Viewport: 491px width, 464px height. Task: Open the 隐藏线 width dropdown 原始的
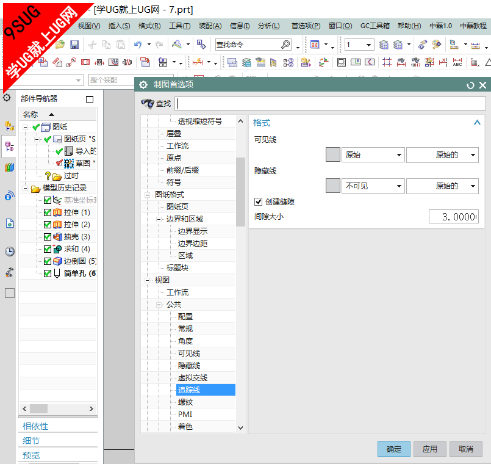click(x=442, y=186)
